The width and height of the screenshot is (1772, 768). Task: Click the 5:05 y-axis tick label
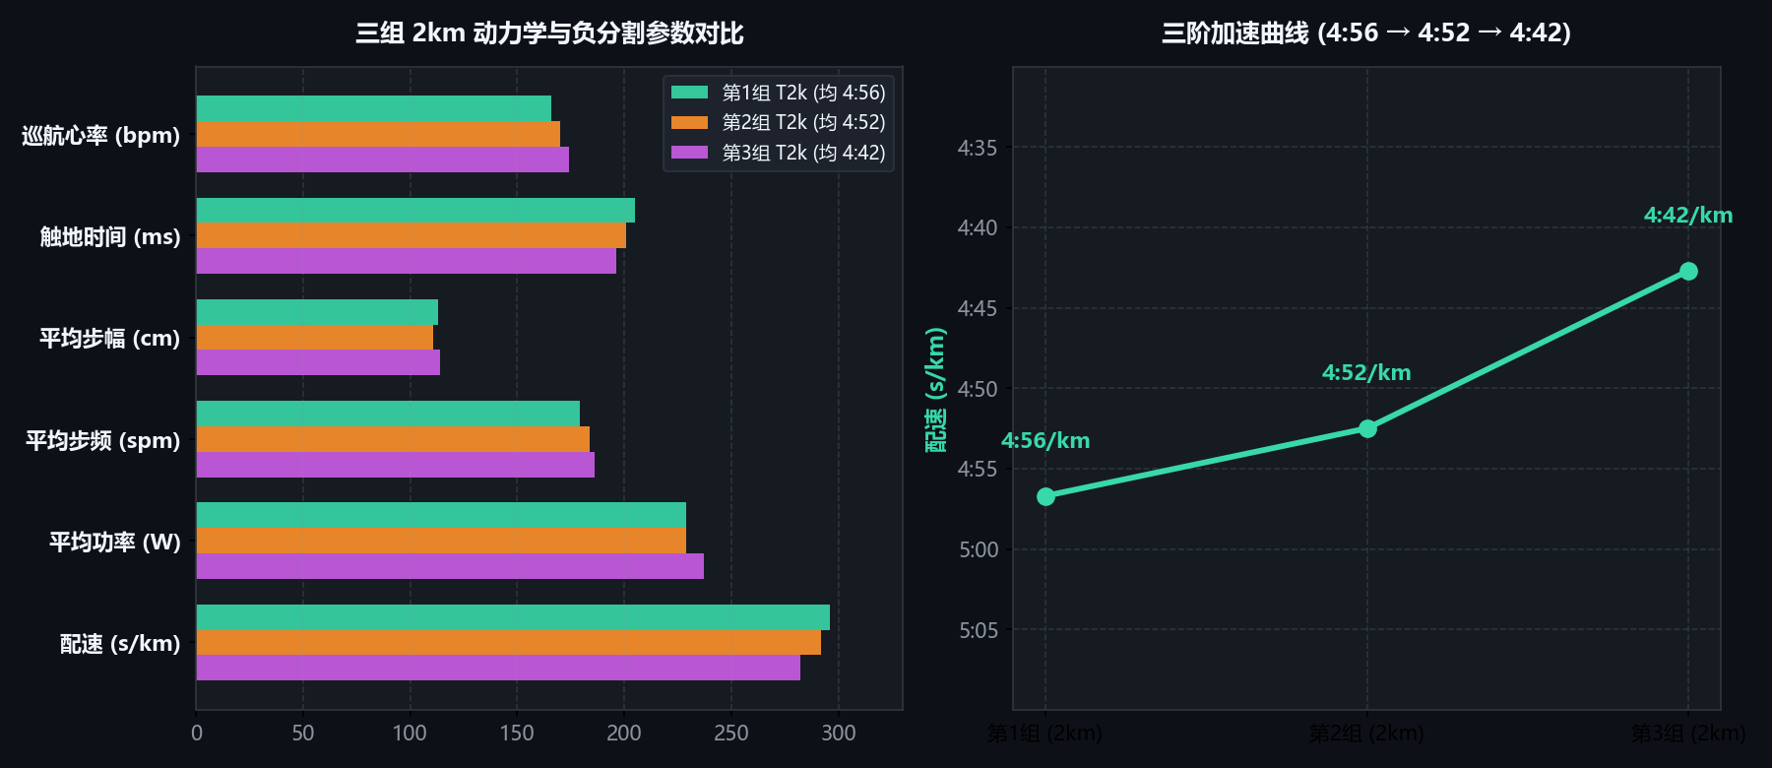click(x=978, y=630)
